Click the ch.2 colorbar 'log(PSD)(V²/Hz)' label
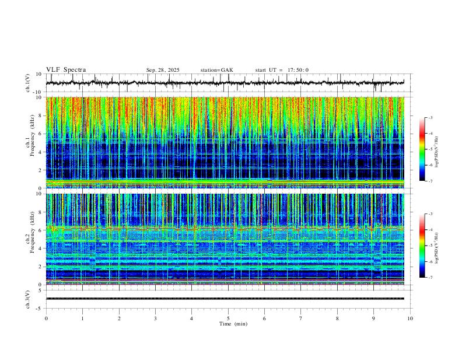 click(437, 248)
